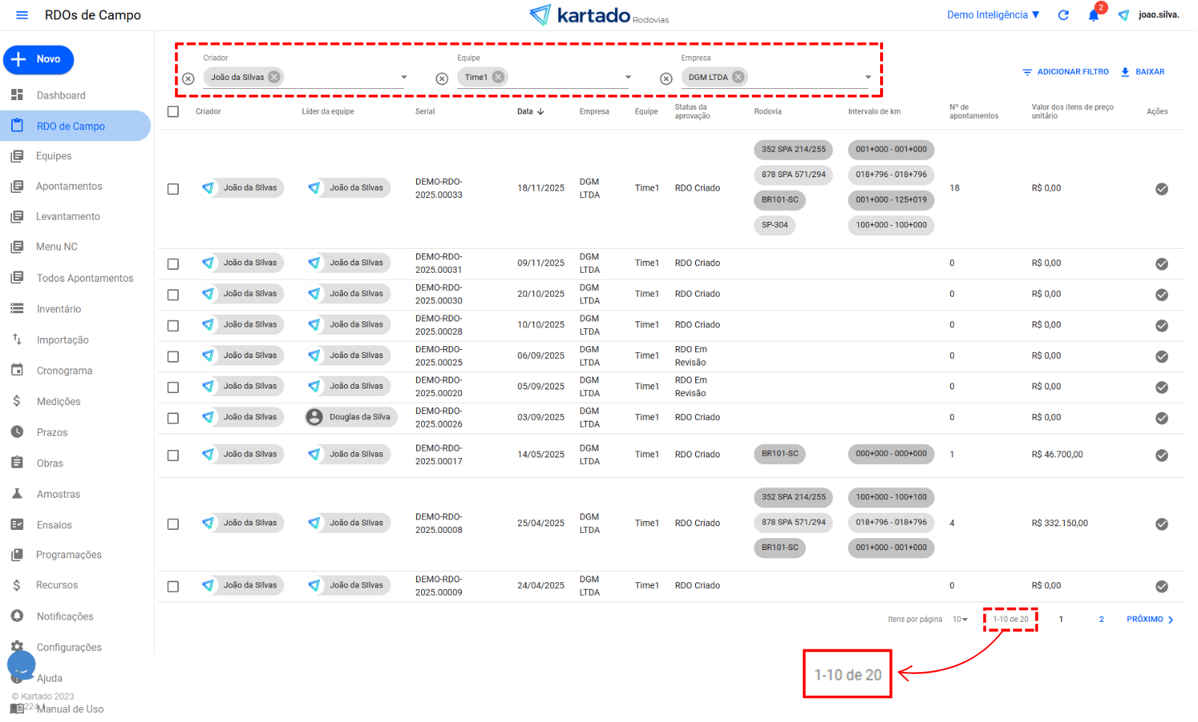Remove the Time1 team filter chip
This screenshot has height=722, width=1198.
point(498,77)
